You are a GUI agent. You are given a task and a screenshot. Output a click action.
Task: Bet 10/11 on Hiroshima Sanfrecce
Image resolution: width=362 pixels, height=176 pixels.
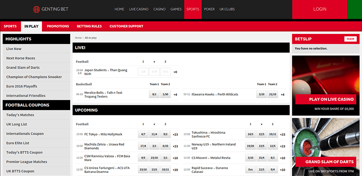(273, 134)
